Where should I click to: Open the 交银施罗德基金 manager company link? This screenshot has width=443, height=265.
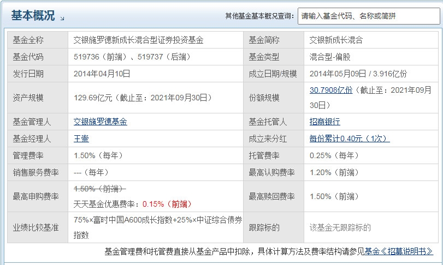click(x=101, y=122)
